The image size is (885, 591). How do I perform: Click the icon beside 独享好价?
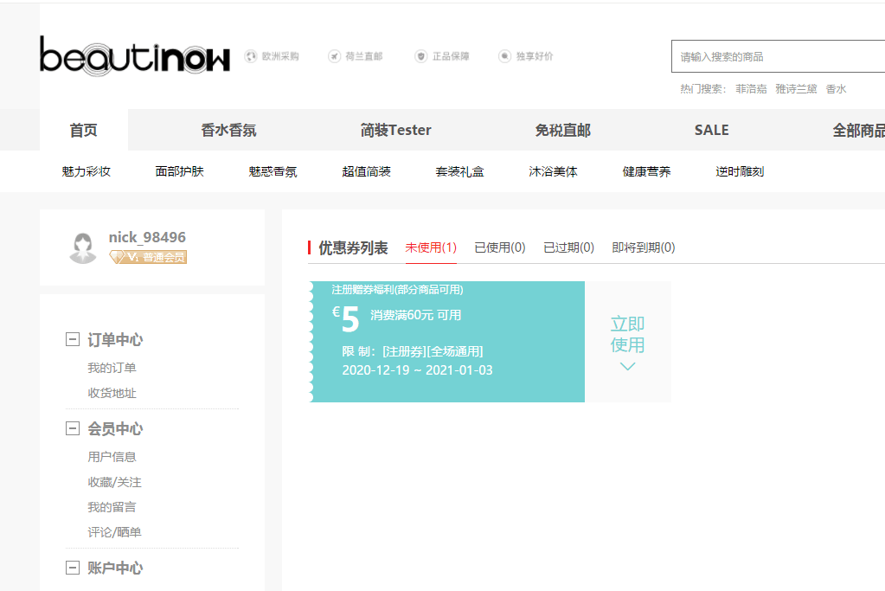click(x=504, y=56)
